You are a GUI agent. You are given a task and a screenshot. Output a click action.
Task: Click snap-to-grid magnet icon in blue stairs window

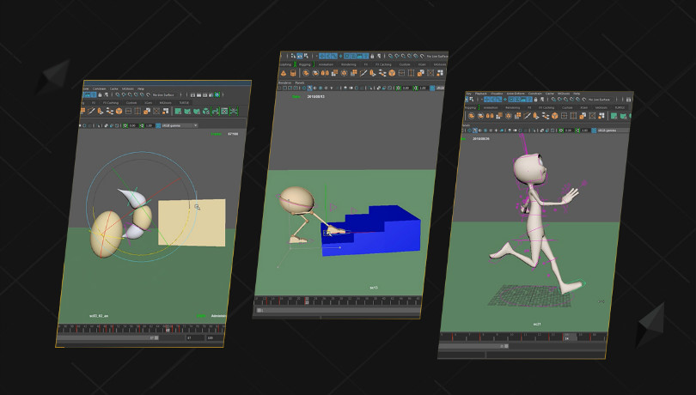[391, 57]
